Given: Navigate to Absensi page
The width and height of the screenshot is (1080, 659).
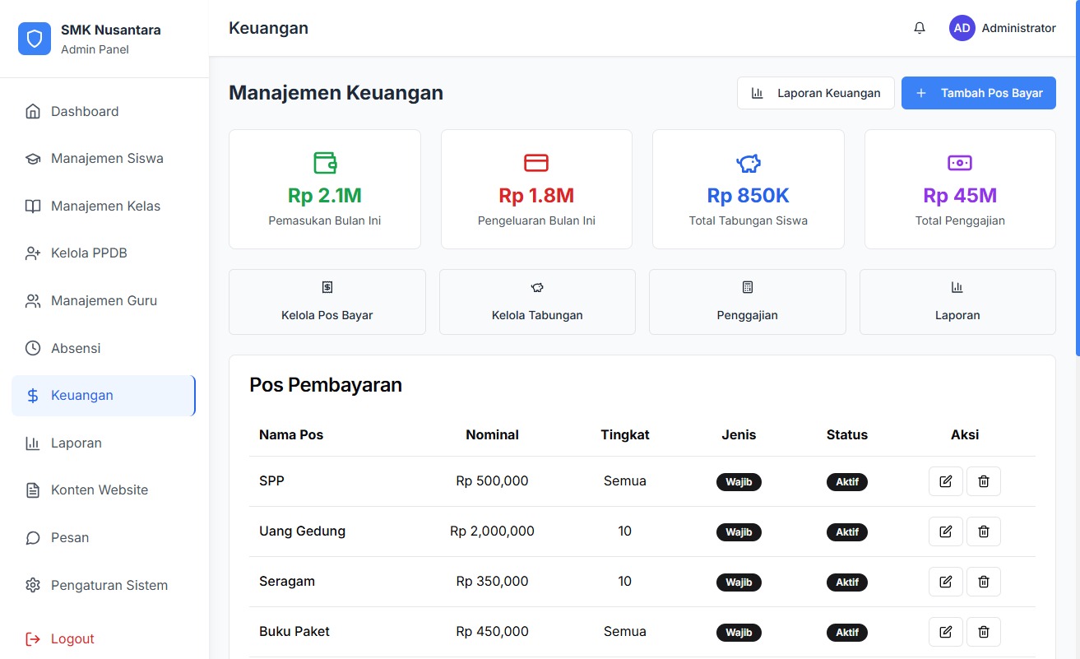Looking at the screenshot, I should pos(76,349).
